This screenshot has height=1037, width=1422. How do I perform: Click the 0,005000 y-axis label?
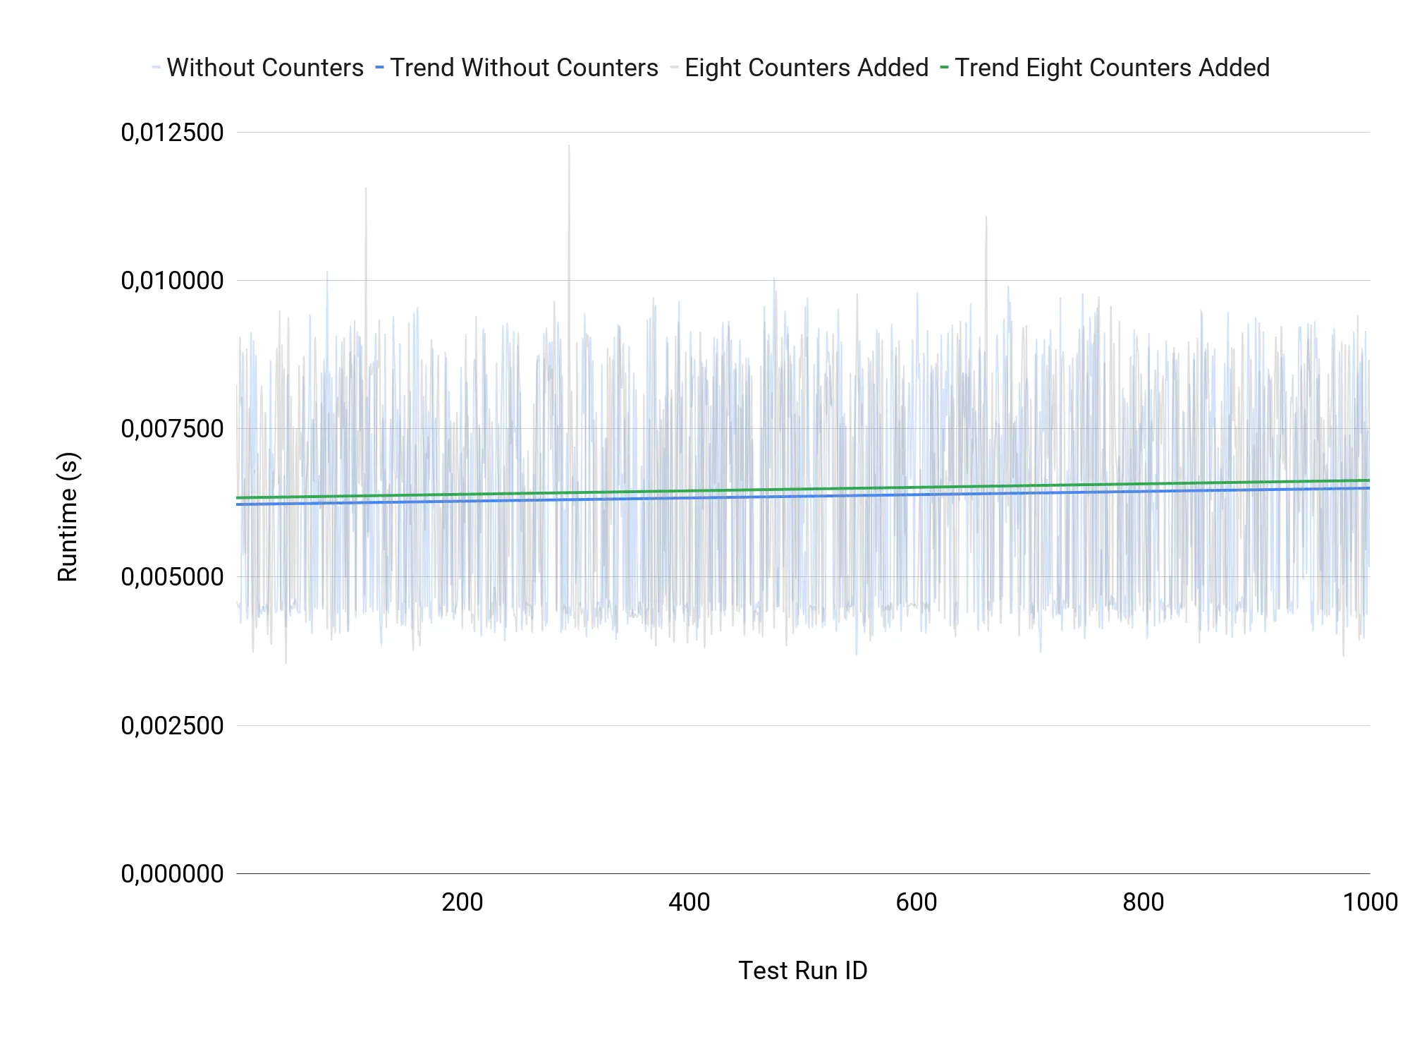coord(172,577)
